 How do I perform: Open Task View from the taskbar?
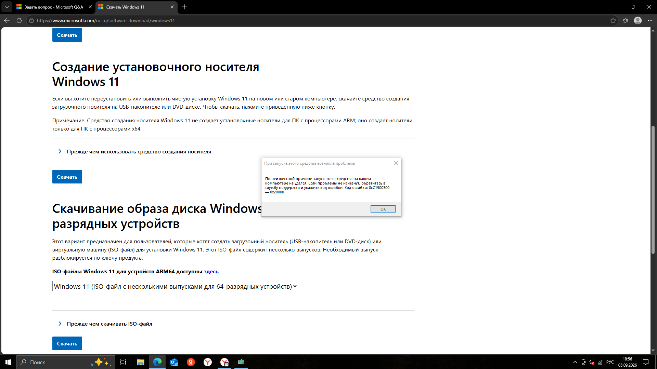(123, 362)
